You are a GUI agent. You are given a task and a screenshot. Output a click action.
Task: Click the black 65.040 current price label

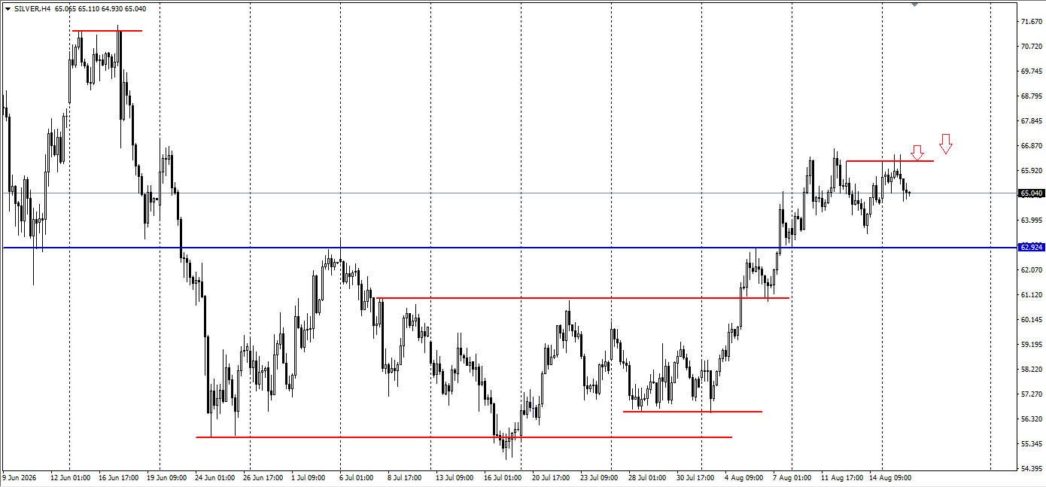coord(1031,193)
